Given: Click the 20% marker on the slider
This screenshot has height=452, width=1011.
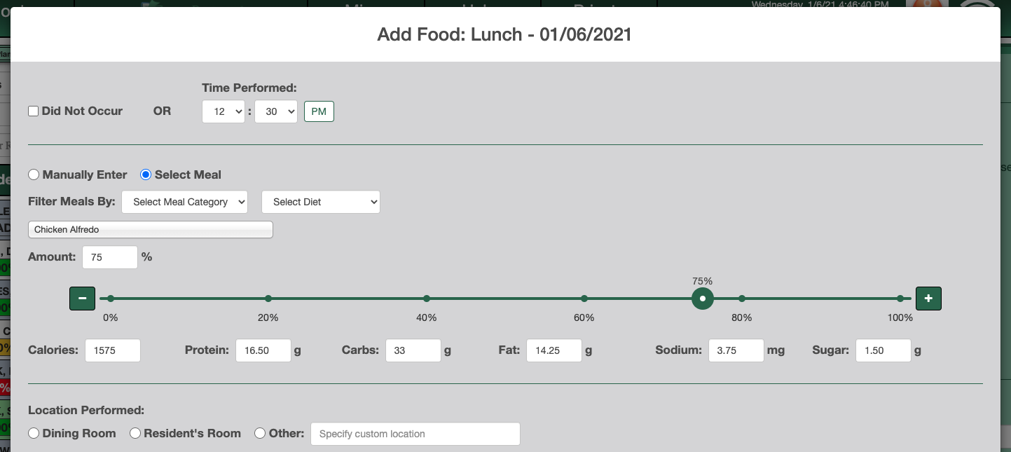Looking at the screenshot, I should click(x=268, y=299).
